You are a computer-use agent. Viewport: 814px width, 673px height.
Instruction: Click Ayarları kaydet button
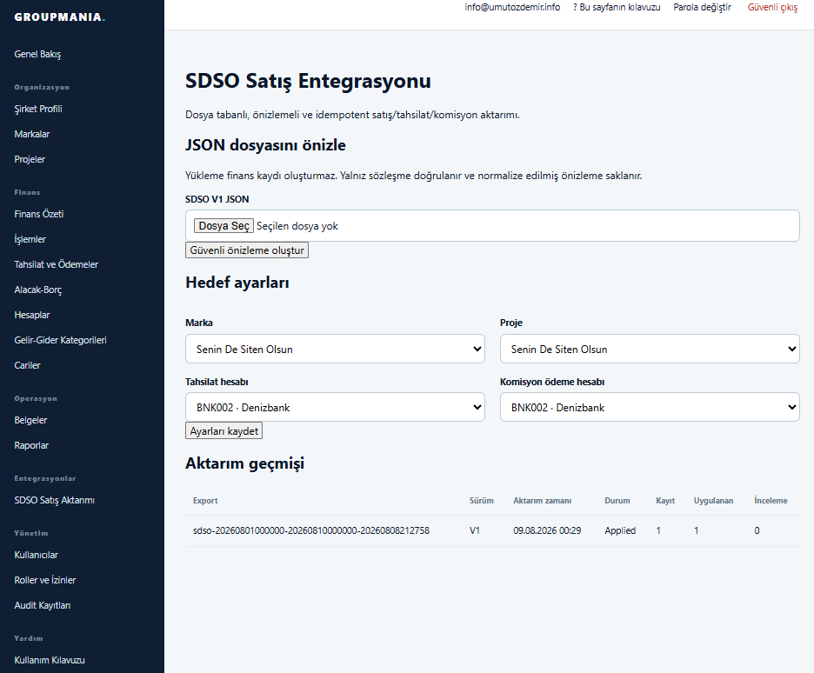pos(224,430)
